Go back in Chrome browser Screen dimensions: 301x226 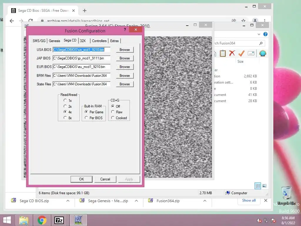tap(12, 21)
